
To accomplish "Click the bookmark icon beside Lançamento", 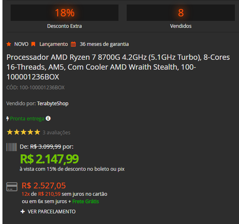I will point(33,44).
